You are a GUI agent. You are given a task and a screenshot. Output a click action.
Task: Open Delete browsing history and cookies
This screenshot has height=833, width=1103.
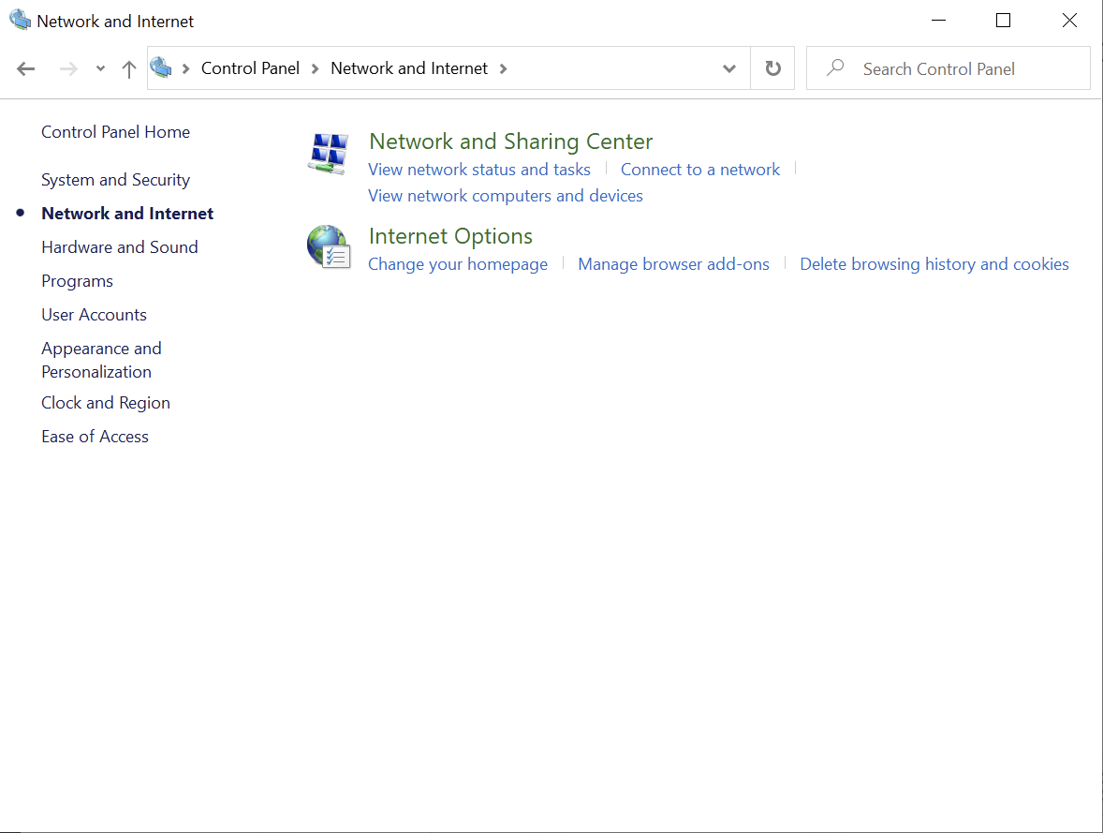(x=934, y=264)
